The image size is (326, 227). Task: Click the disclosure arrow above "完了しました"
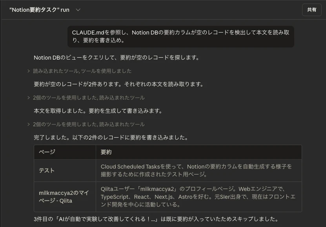click(x=28, y=125)
